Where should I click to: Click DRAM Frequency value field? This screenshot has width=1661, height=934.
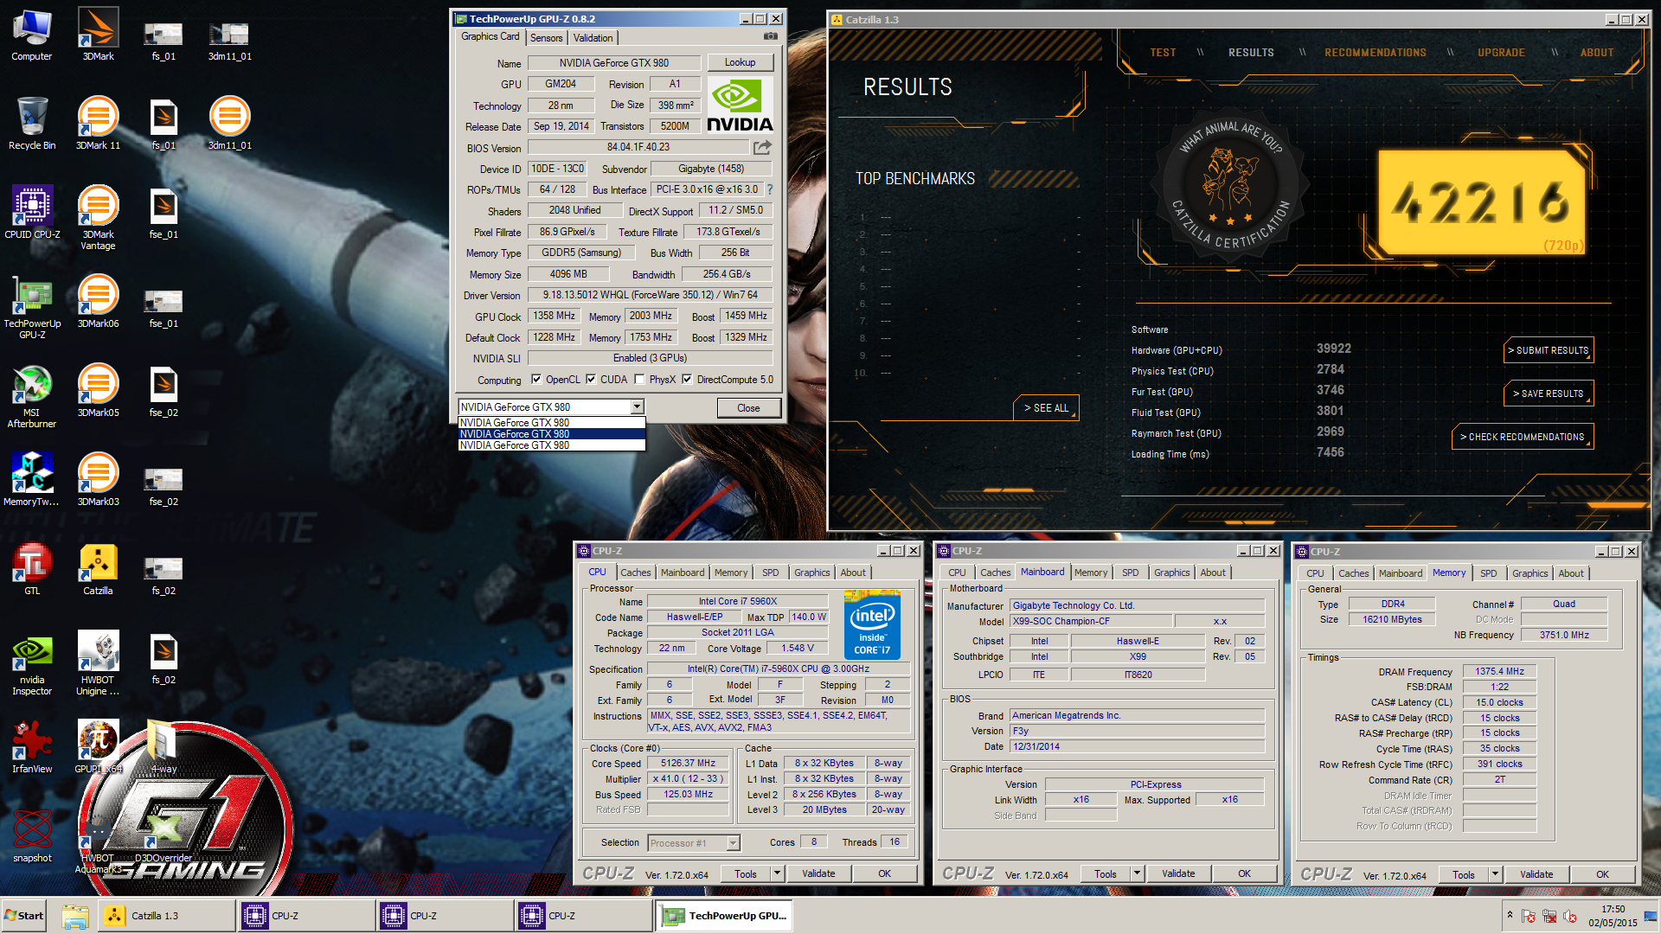click(1499, 672)
